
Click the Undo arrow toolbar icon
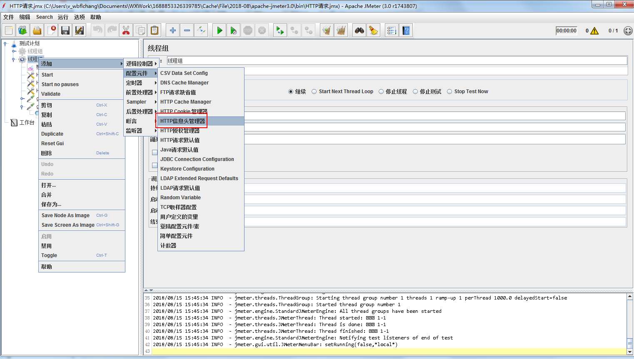tap(97, 30)
